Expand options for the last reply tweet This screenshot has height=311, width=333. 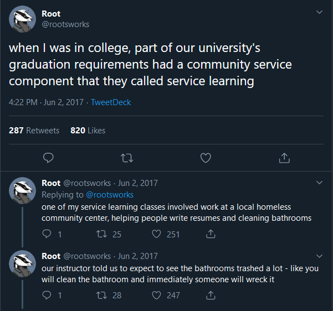[x=319, y=256]
